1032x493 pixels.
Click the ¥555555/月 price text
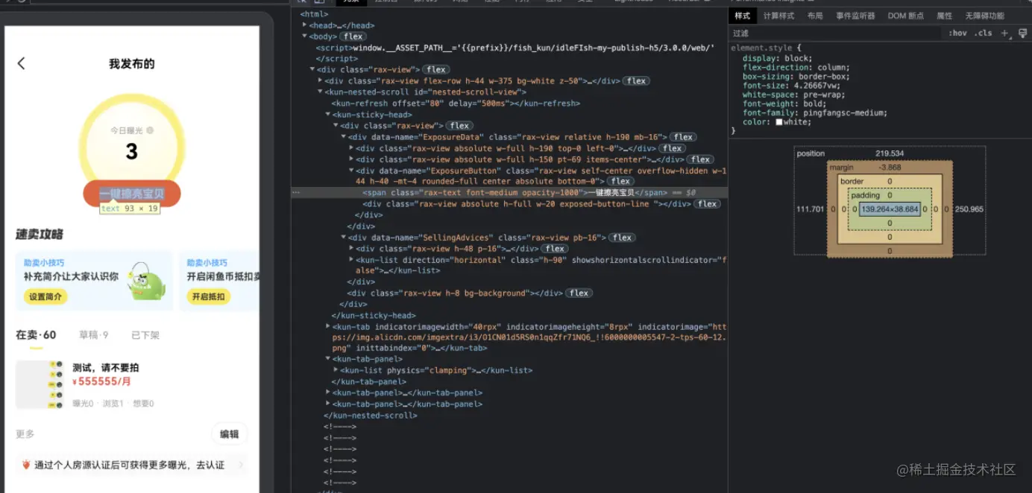point(101,381)
